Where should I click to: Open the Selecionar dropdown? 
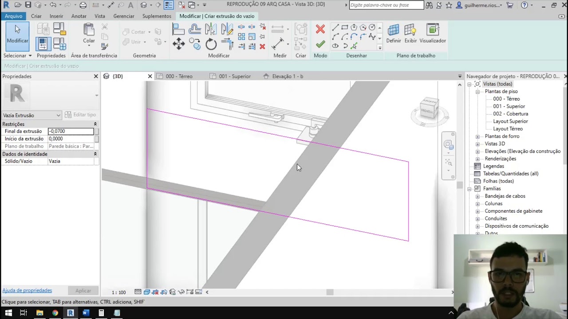[x=18, y=55]
